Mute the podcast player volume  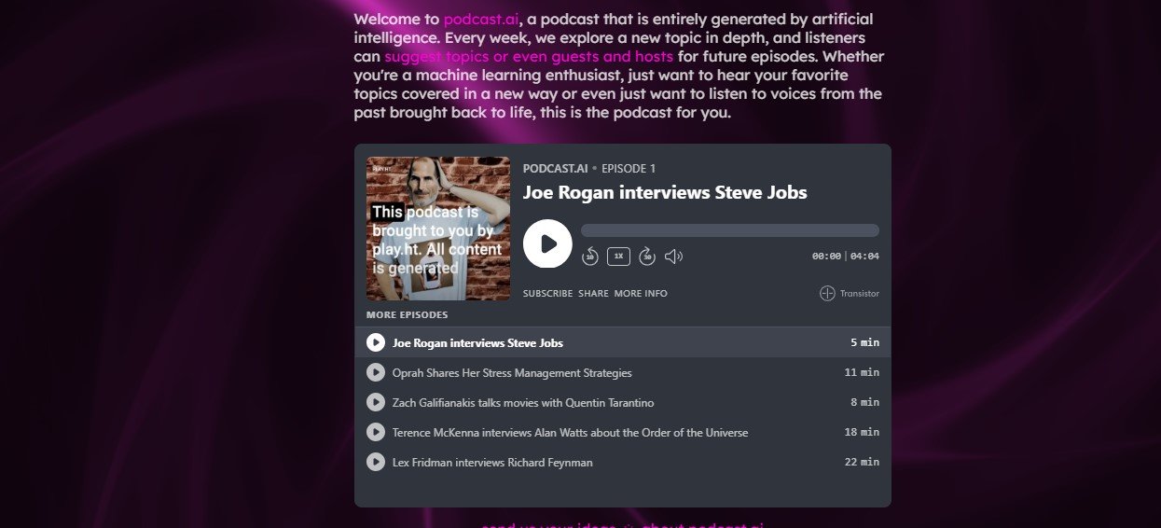pyautogui.click(x=673, y=257)
